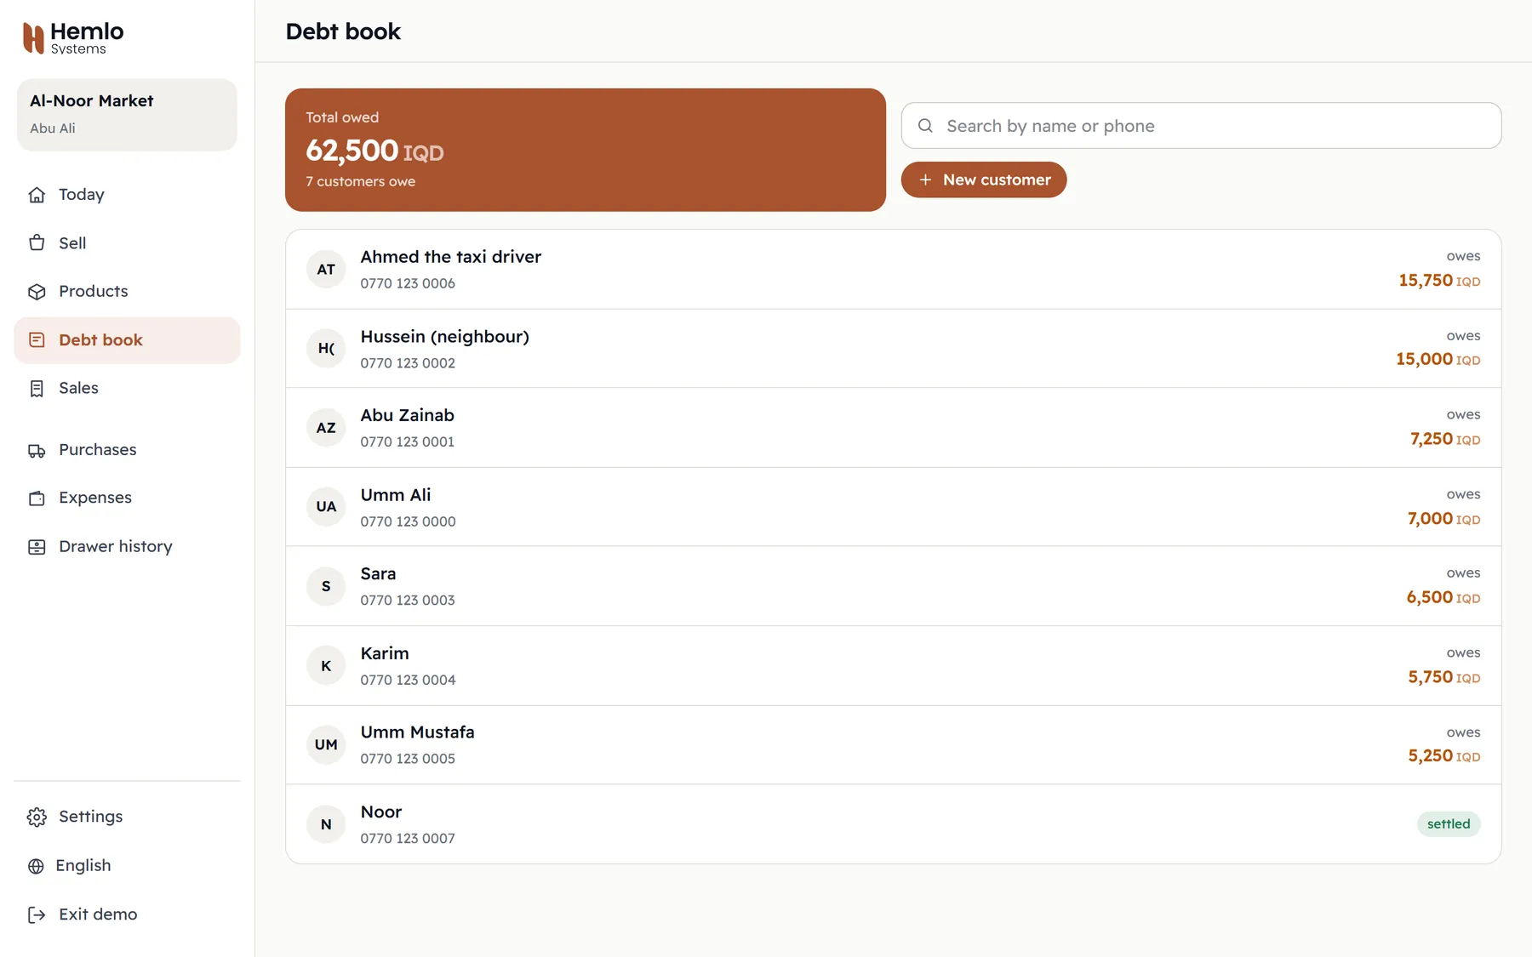Viewport: 1532px width, 957px height.
Task: Click the Sales receipt icon
Action: tap(37, 388)
